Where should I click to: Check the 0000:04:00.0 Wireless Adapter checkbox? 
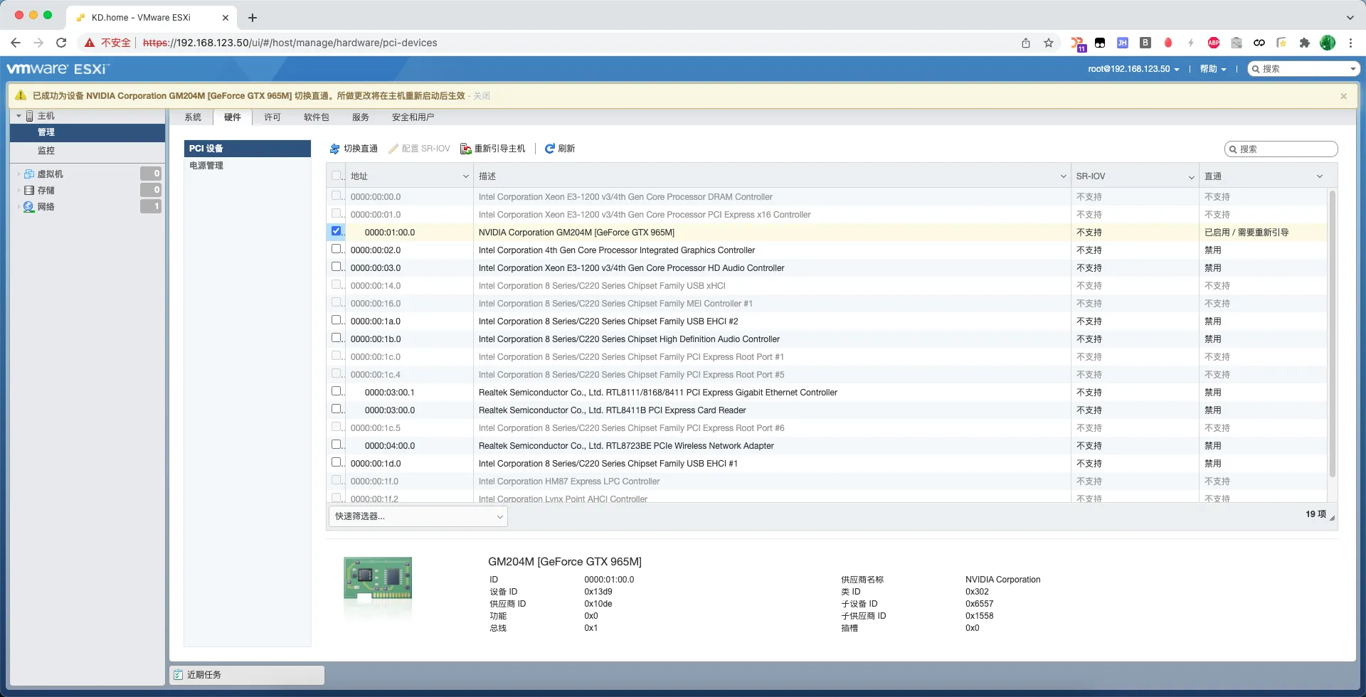(337, 445)
